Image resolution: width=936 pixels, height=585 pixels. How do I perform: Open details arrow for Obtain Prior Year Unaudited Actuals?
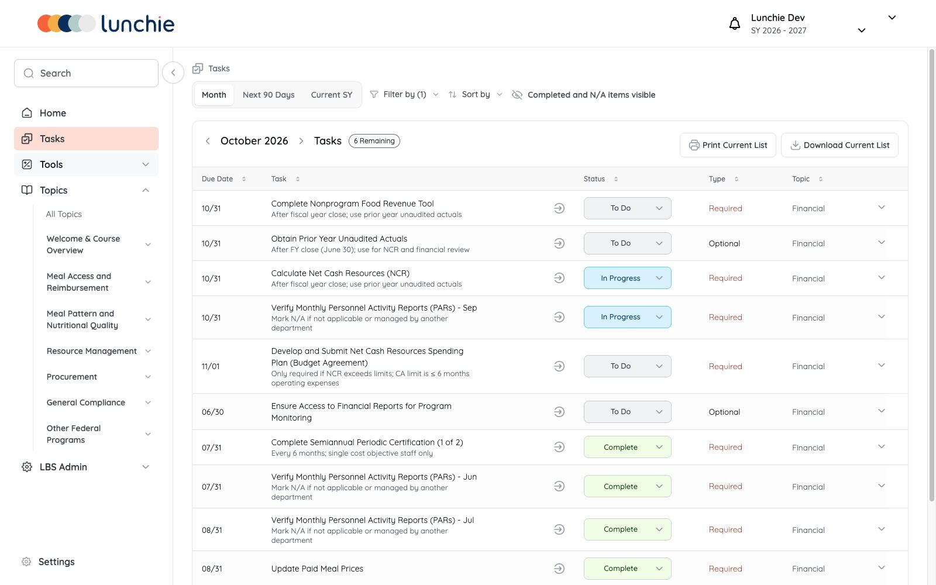click(559, 243)
